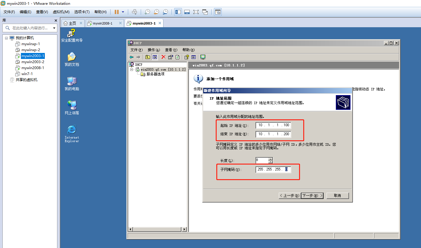Increase the 长度 spinner value
Screen dimensions: 421x248
(270, 159)
